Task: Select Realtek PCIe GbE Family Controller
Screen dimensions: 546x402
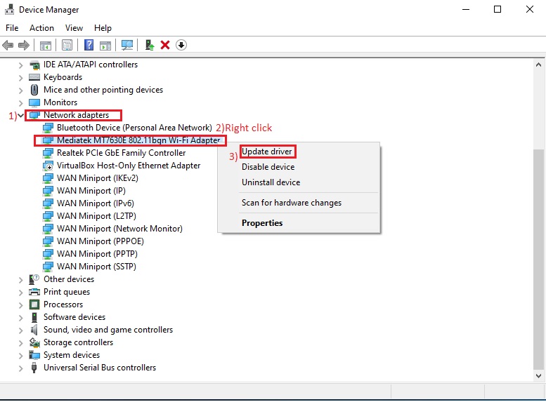Action: (121, 153)
